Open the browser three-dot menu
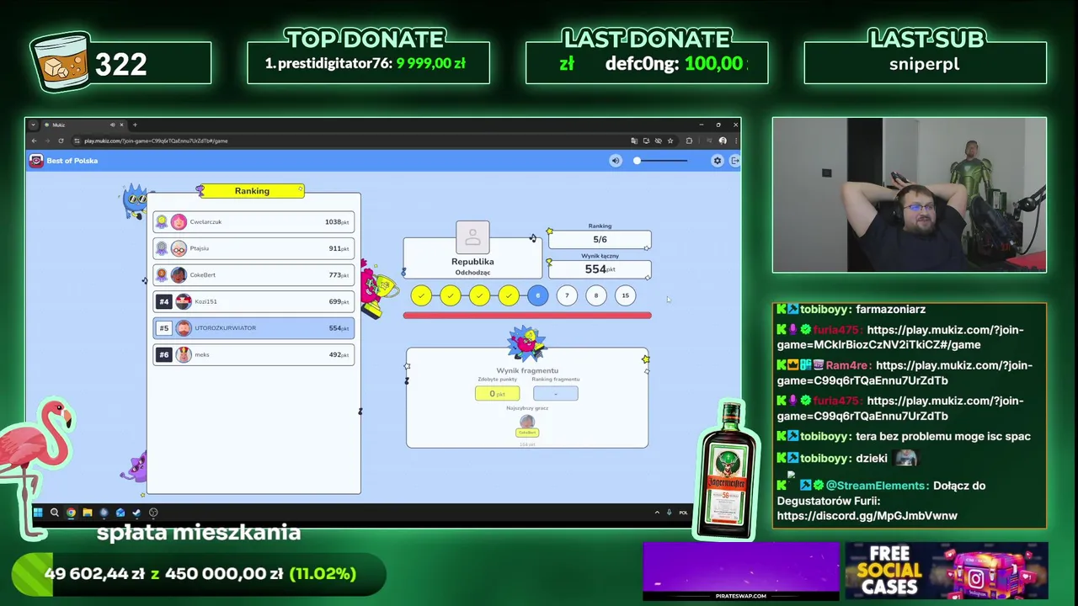 (x=734, y=141)
